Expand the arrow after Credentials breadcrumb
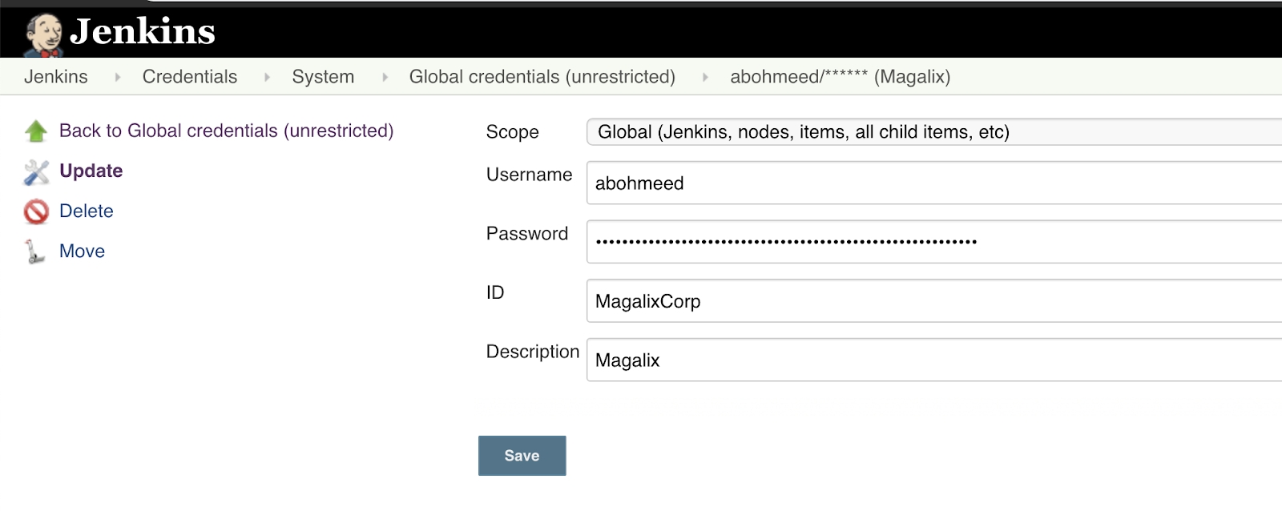Viewport: 1282px width, 511px height. [x=267, y=78]
